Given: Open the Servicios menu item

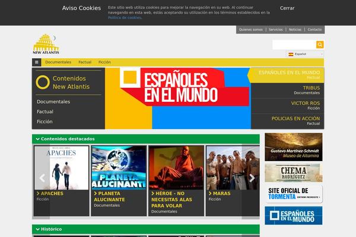Looking at the screenshot, I should (x=276, y=30).
